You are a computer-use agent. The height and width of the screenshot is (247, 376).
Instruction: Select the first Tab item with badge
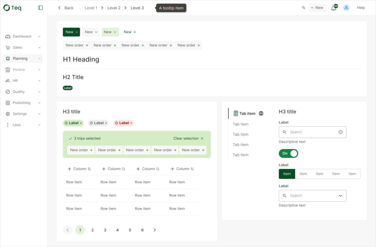(247, 114)
